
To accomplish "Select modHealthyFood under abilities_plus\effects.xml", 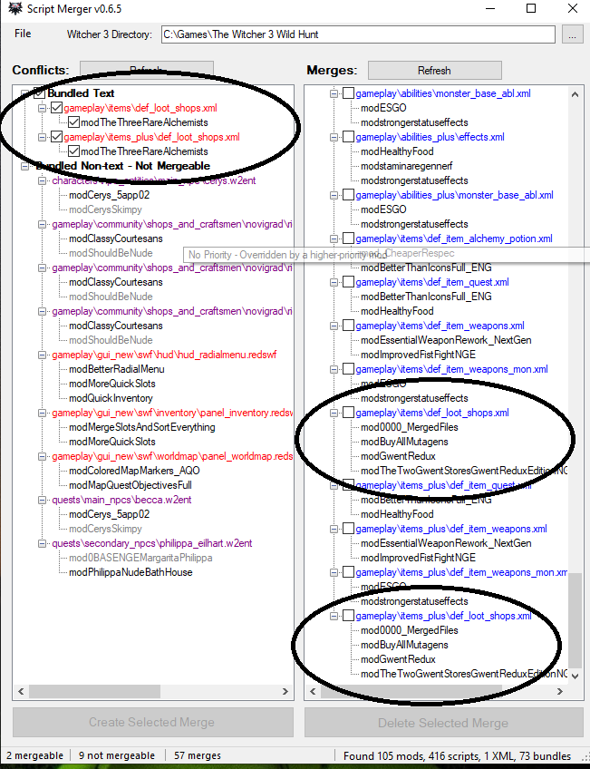I will (397, 151).
